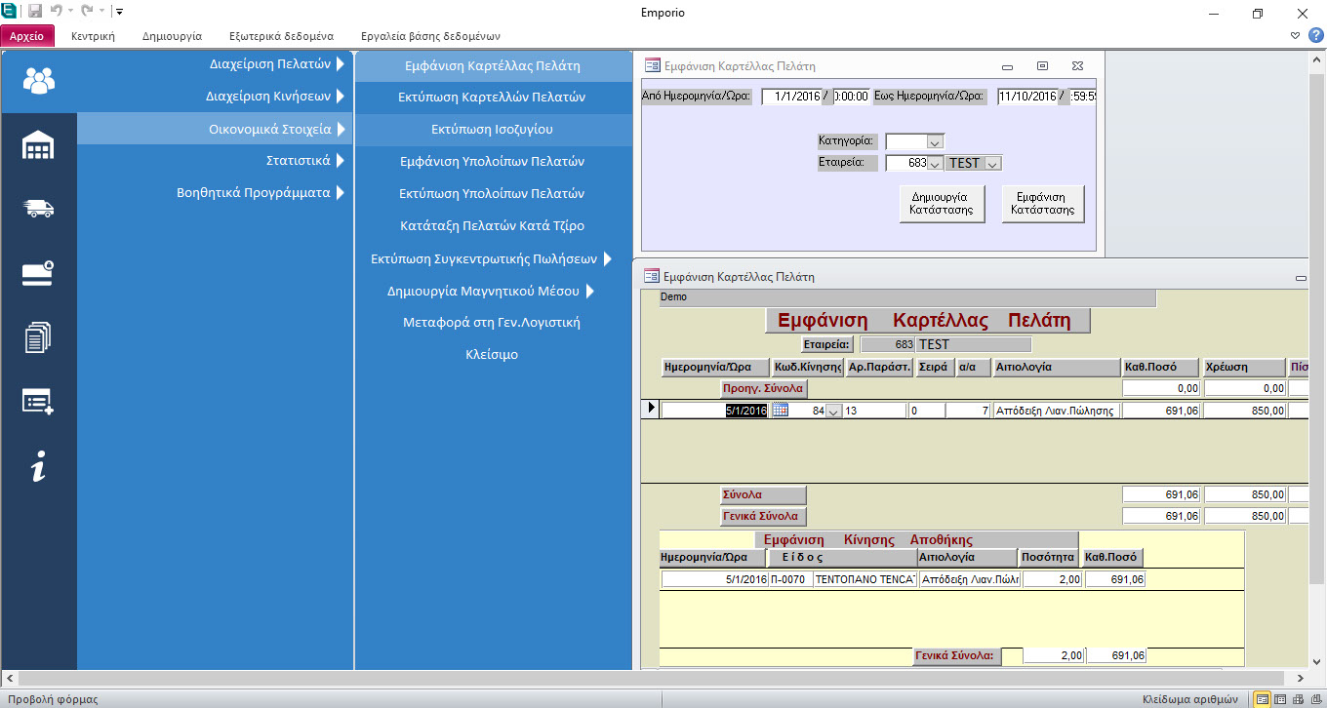Select the warehouse building sidebar icon
Screen dimensions: 1327x708
[x=39, y=145]
